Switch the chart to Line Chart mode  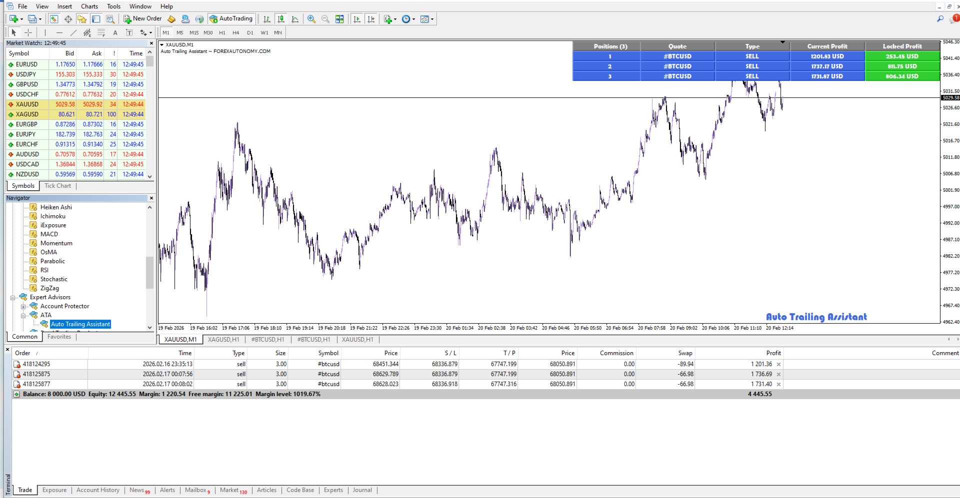coord(295,19)
